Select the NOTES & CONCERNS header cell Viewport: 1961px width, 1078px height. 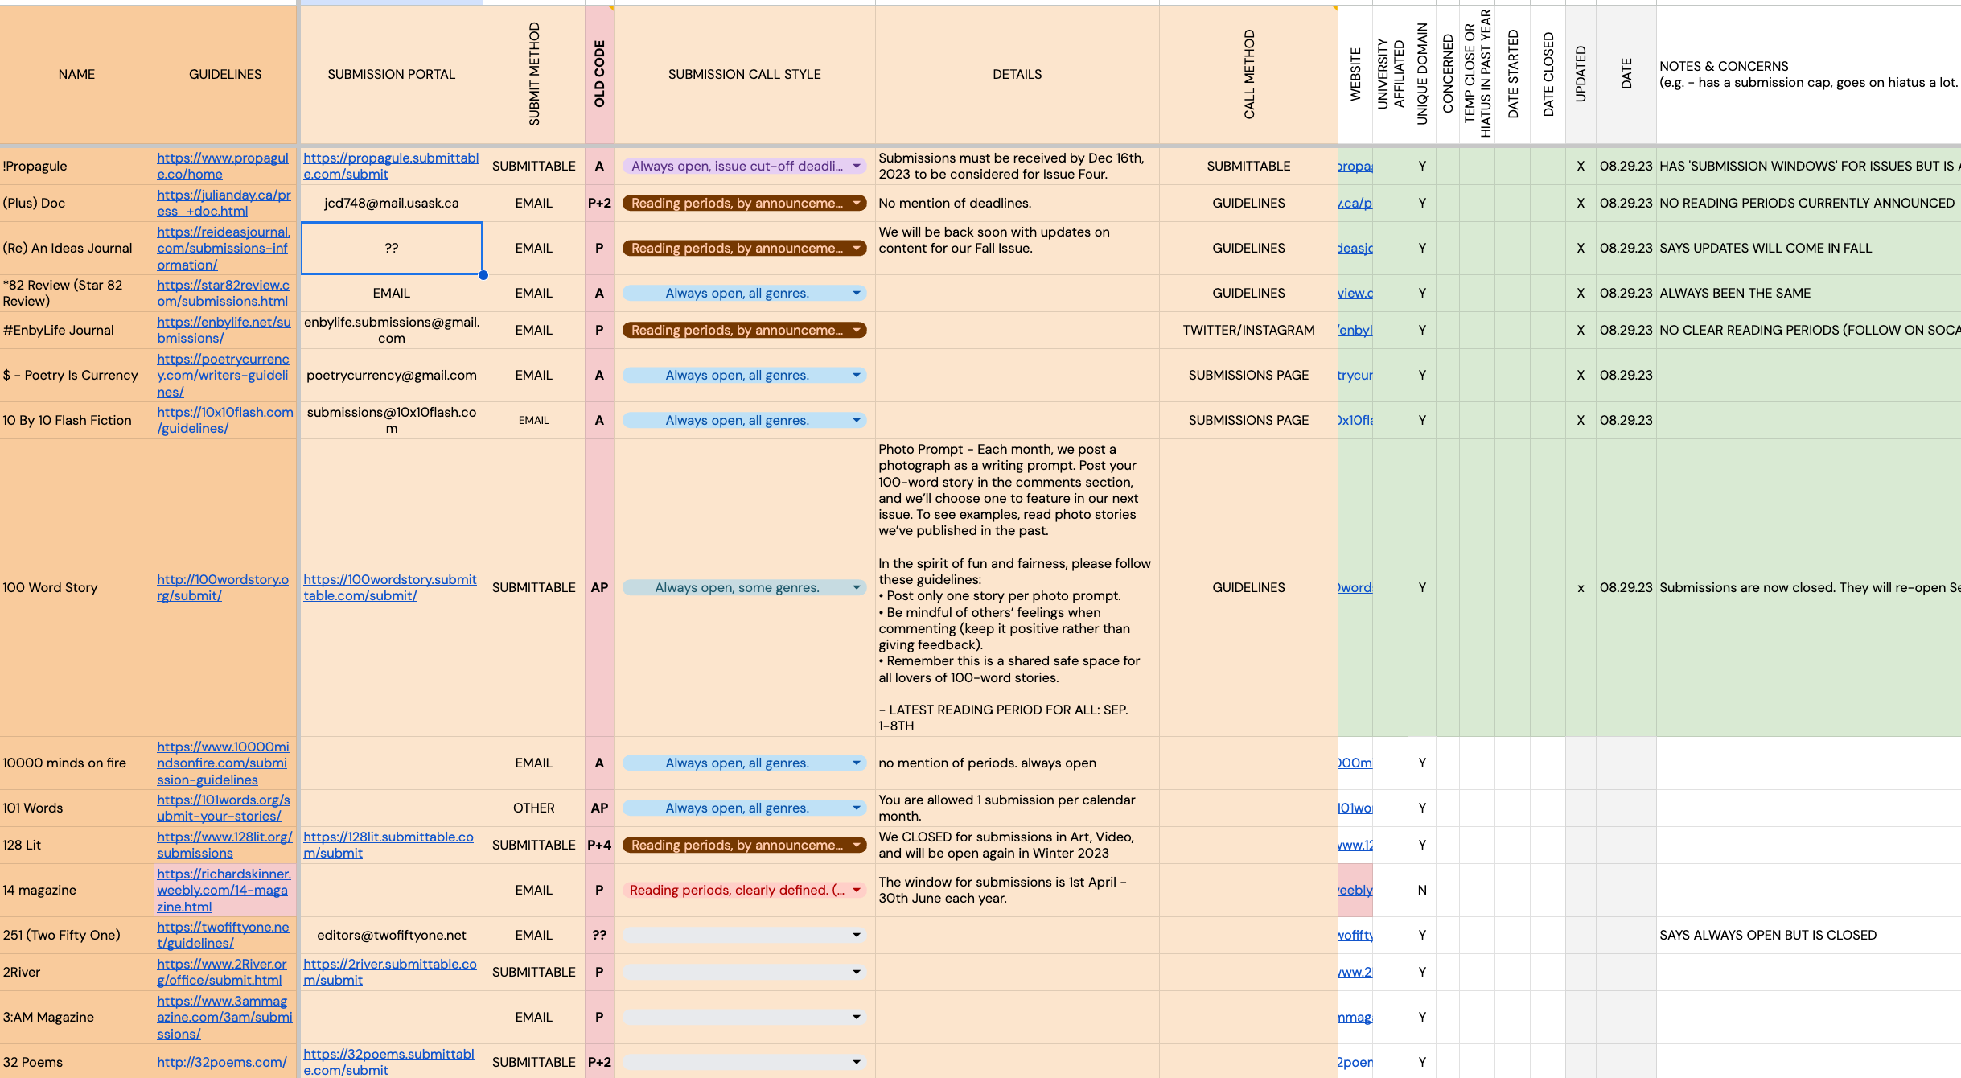(1808, 74)
